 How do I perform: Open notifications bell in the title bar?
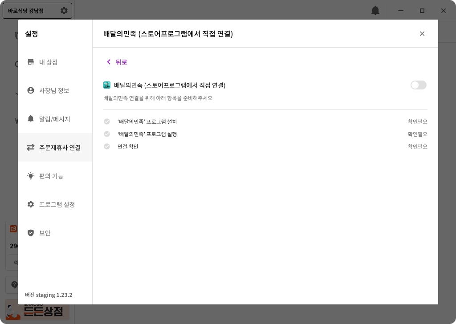pos(375,11)
